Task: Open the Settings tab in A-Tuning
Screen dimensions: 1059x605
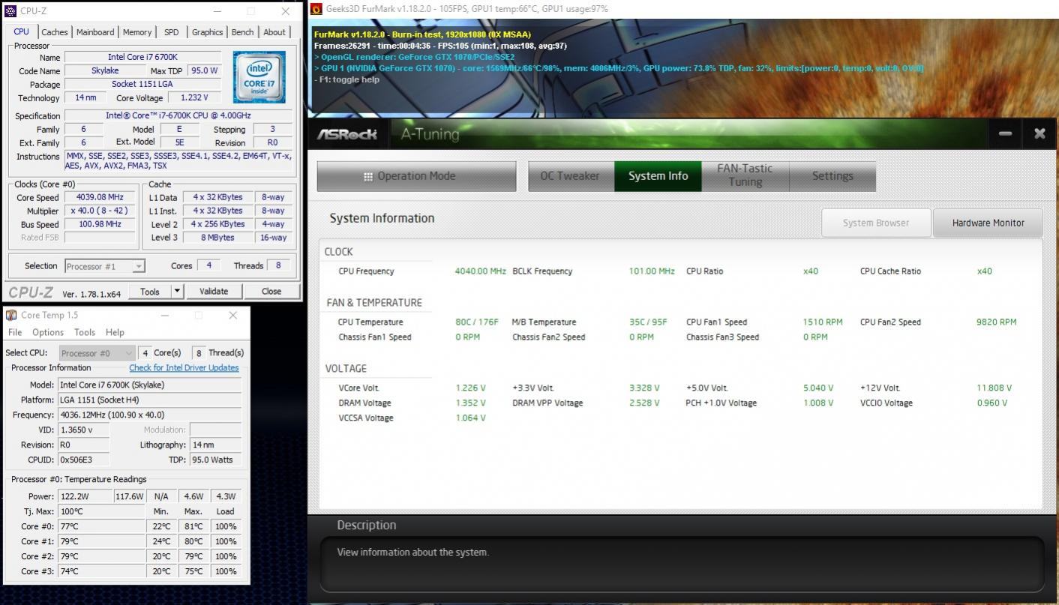Action: coord(832,176)
